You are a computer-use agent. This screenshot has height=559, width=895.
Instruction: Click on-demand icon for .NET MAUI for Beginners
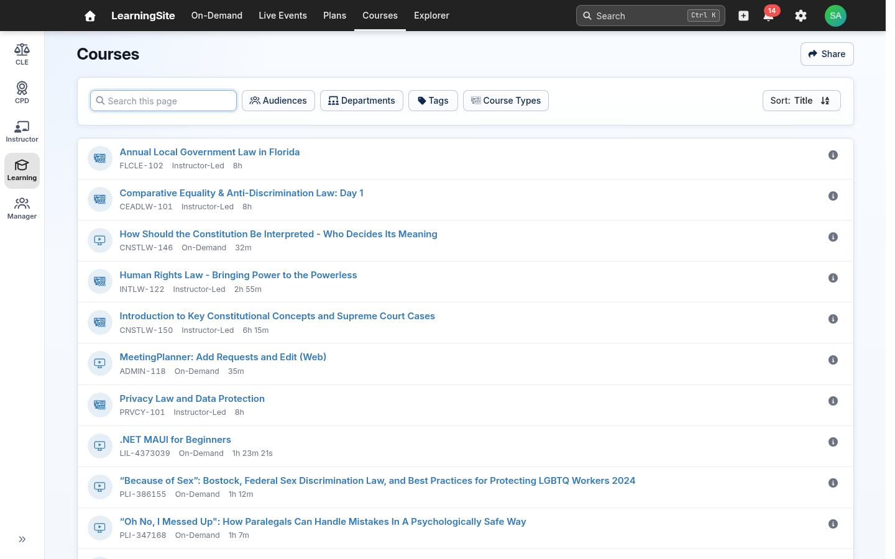tap(99, 445)
